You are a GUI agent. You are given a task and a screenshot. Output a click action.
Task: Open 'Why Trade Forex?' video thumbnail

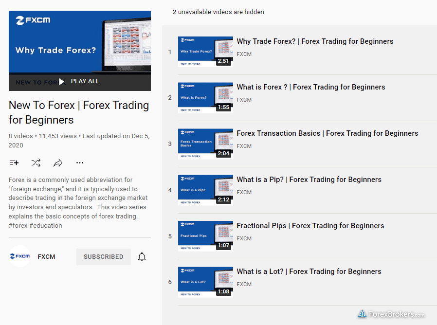(205, 52)
